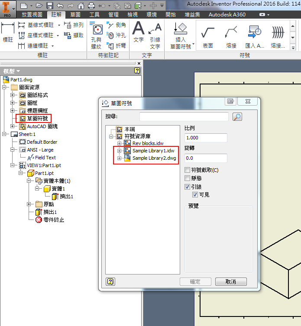This screenshot has width=301, height=326.
Task: Click the Print icon
Action: 91,6
